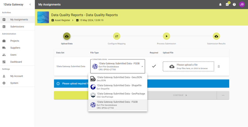Open the more options ellipsis button

(x=223, y=95)
